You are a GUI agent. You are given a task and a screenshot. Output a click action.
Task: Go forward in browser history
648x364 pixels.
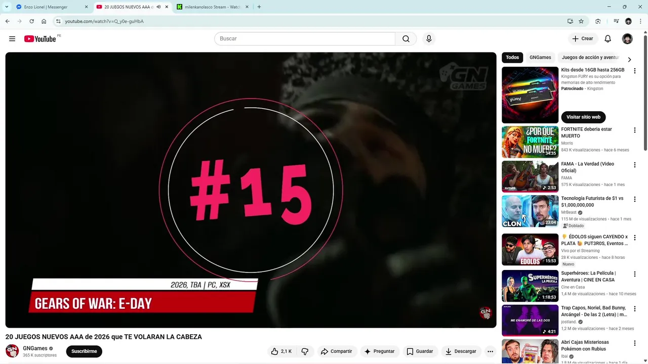(19, 21)
